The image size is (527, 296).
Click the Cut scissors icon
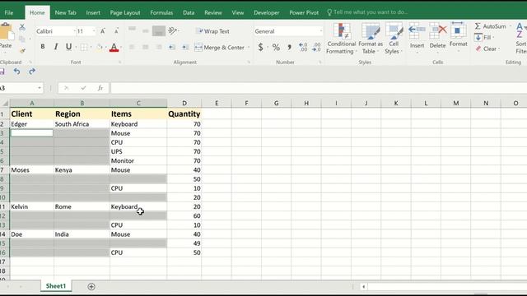click(x=22, y=27)
